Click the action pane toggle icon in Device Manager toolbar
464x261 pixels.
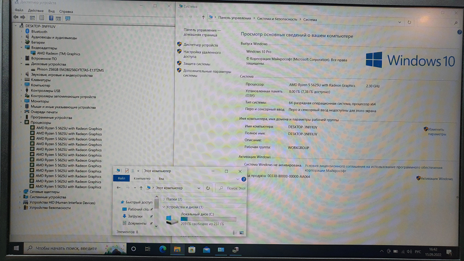[58, 19]
